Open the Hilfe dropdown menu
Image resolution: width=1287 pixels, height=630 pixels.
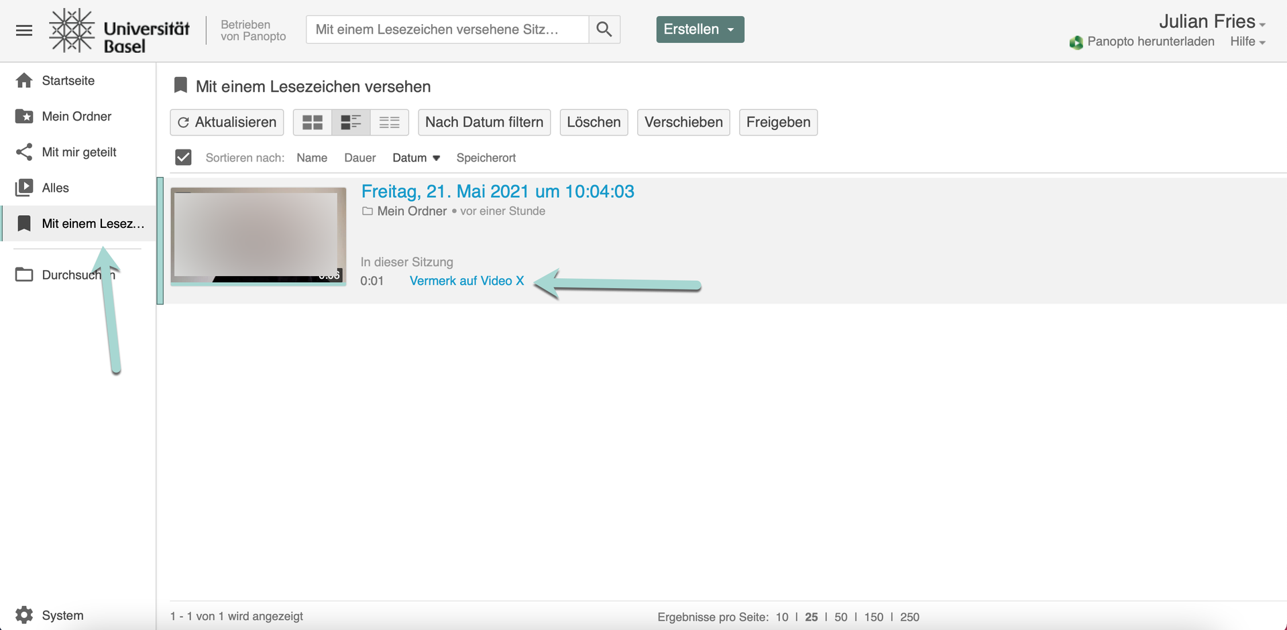[1247, 42]
